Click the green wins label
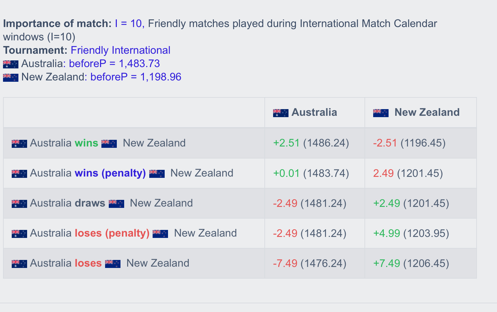This screenshot has width=497, height=312. click(86, 143)
